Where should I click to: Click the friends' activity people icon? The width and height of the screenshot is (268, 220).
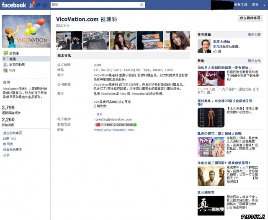(5, 64)
